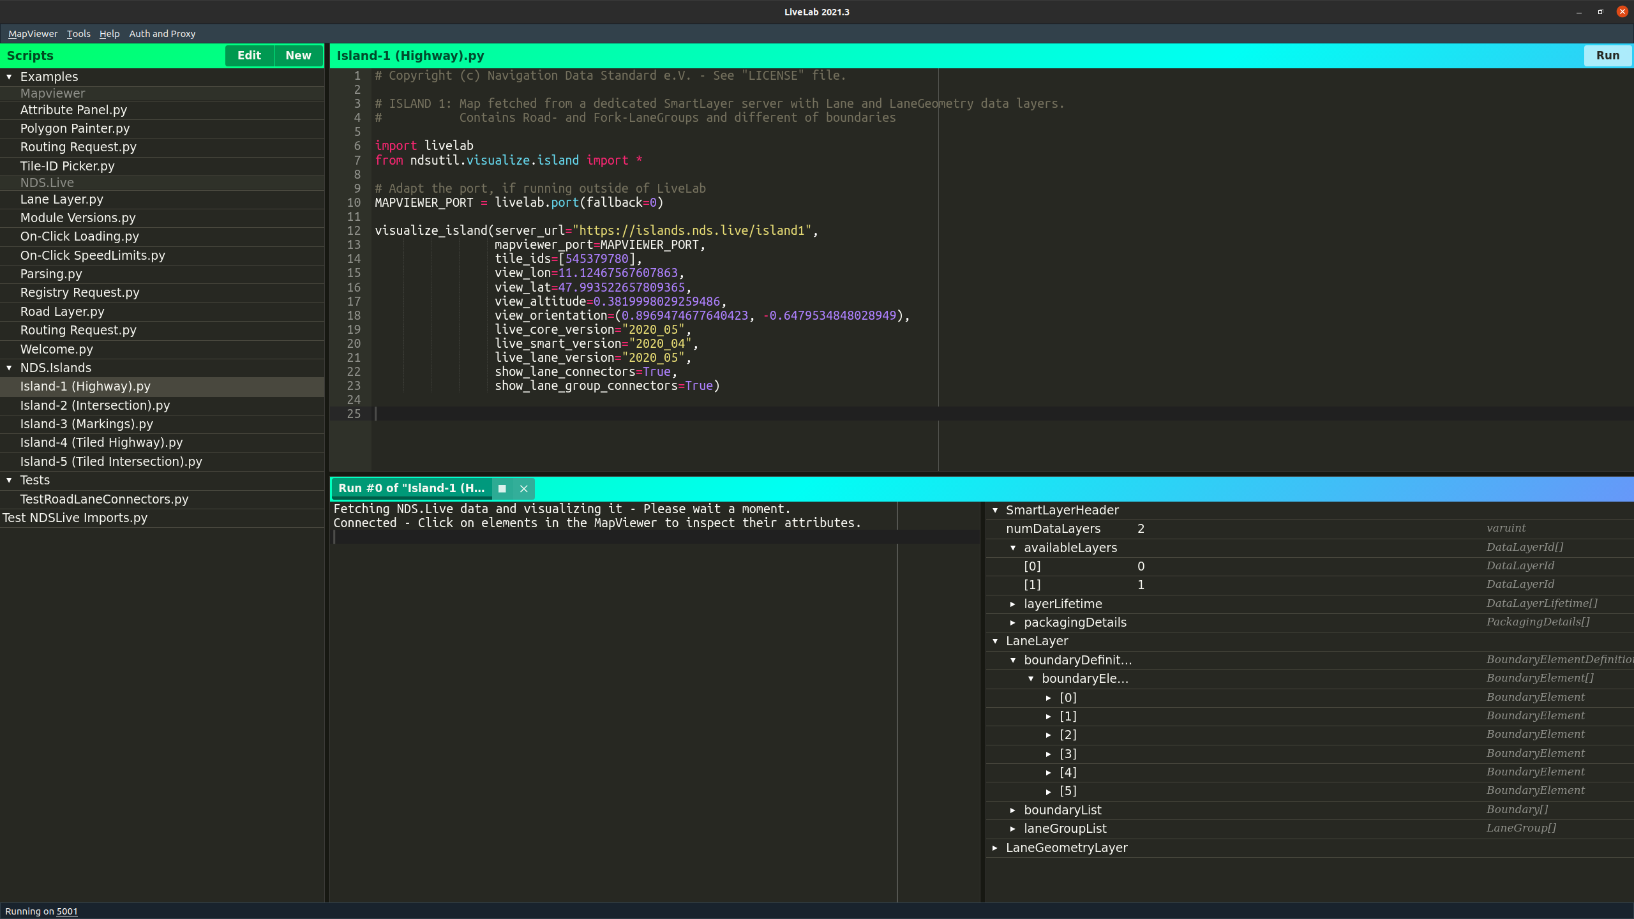Collapse the boundaryDefinit... node
Image resolution: width=1634 pixels, height=919 pixels.
point(1013,660)
